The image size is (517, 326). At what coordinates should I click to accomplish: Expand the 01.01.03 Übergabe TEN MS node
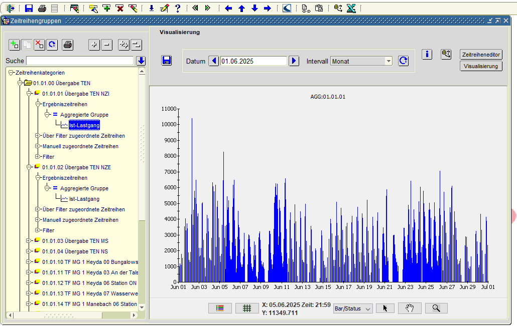29,241
